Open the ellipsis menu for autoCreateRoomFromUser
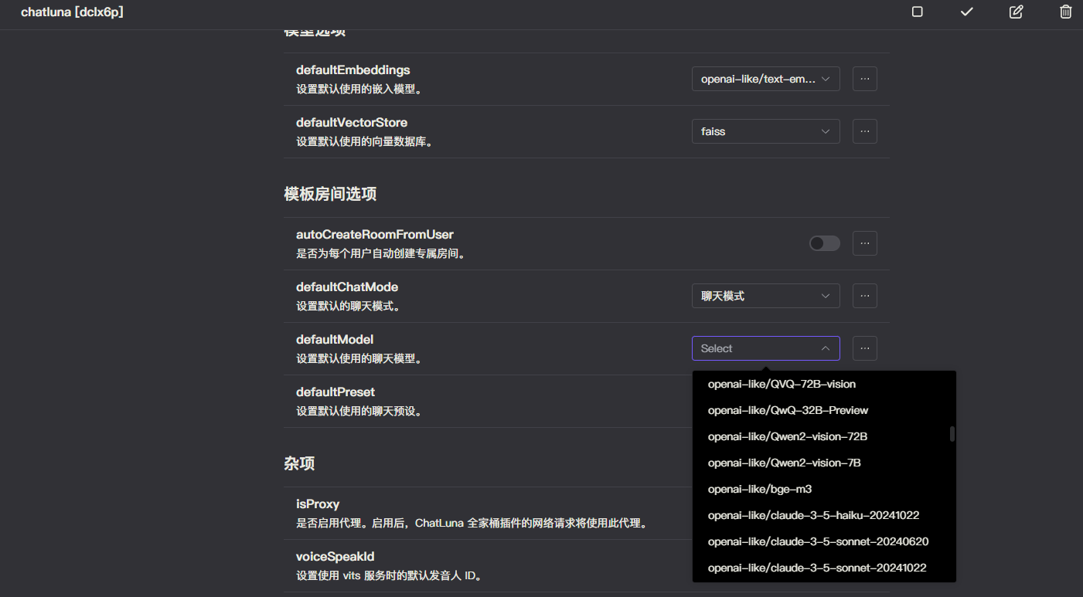The image size is (1083, 597). pyautogui.click(x=864, y=243)
